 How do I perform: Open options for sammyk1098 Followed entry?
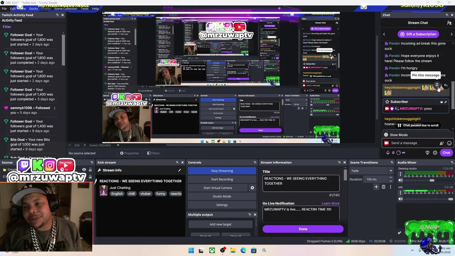[x=54, y=108]
